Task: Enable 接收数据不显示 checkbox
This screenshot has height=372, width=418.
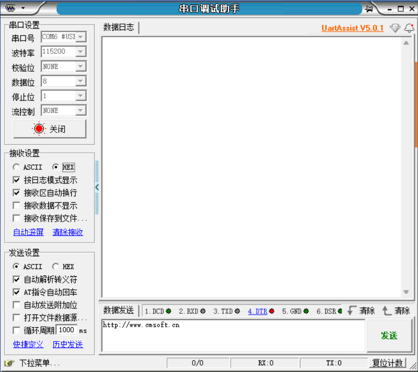Action: [x=16, y=205]
